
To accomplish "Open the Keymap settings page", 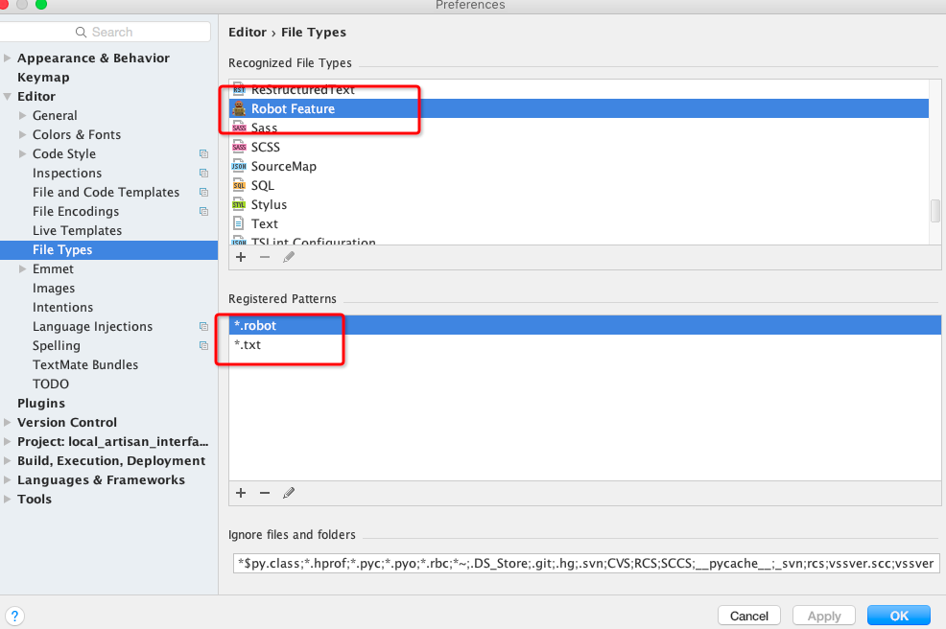I will 43,78.
